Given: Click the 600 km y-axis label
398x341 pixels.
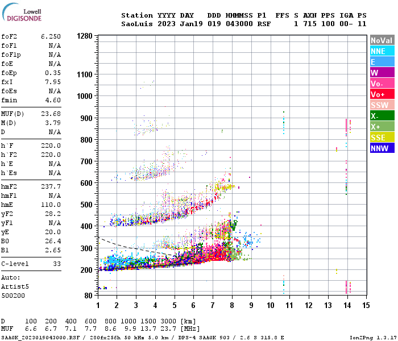Looking at the screenshot, I should click(x=86, y=183).
